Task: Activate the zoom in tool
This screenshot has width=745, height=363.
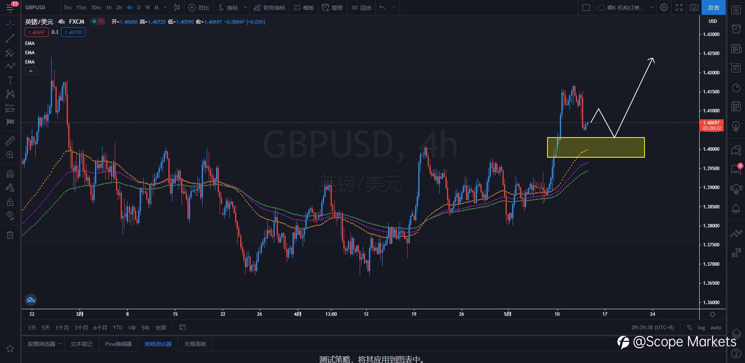Action: (10, 155)
